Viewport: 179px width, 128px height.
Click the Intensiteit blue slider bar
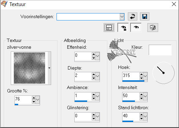[129, 101]
